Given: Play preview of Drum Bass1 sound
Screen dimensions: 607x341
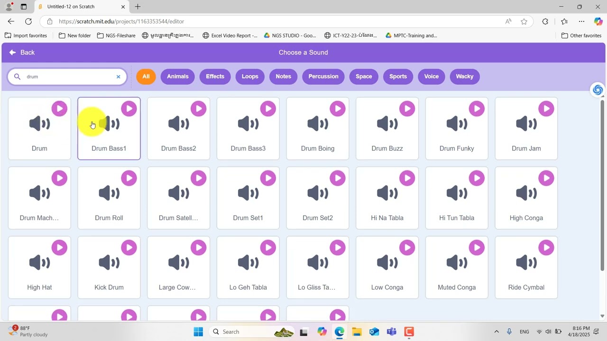Looking at the screenshot, I should coord(129,109).
